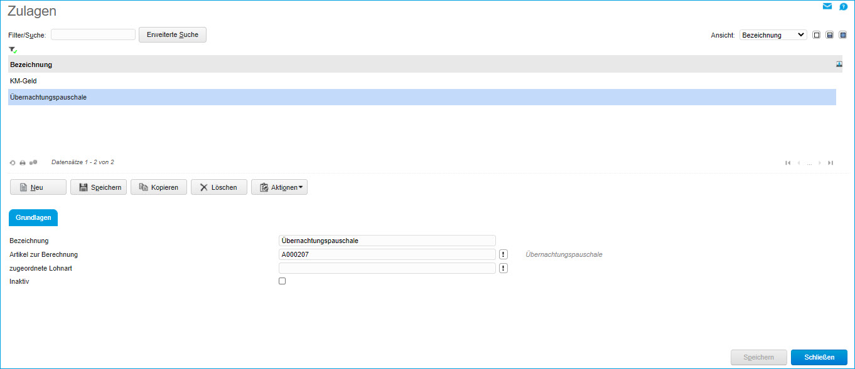Image resolution: width=855 pixels, height=369 pixels.
Task: Open the help question mark icon
Action: point(843,7)
